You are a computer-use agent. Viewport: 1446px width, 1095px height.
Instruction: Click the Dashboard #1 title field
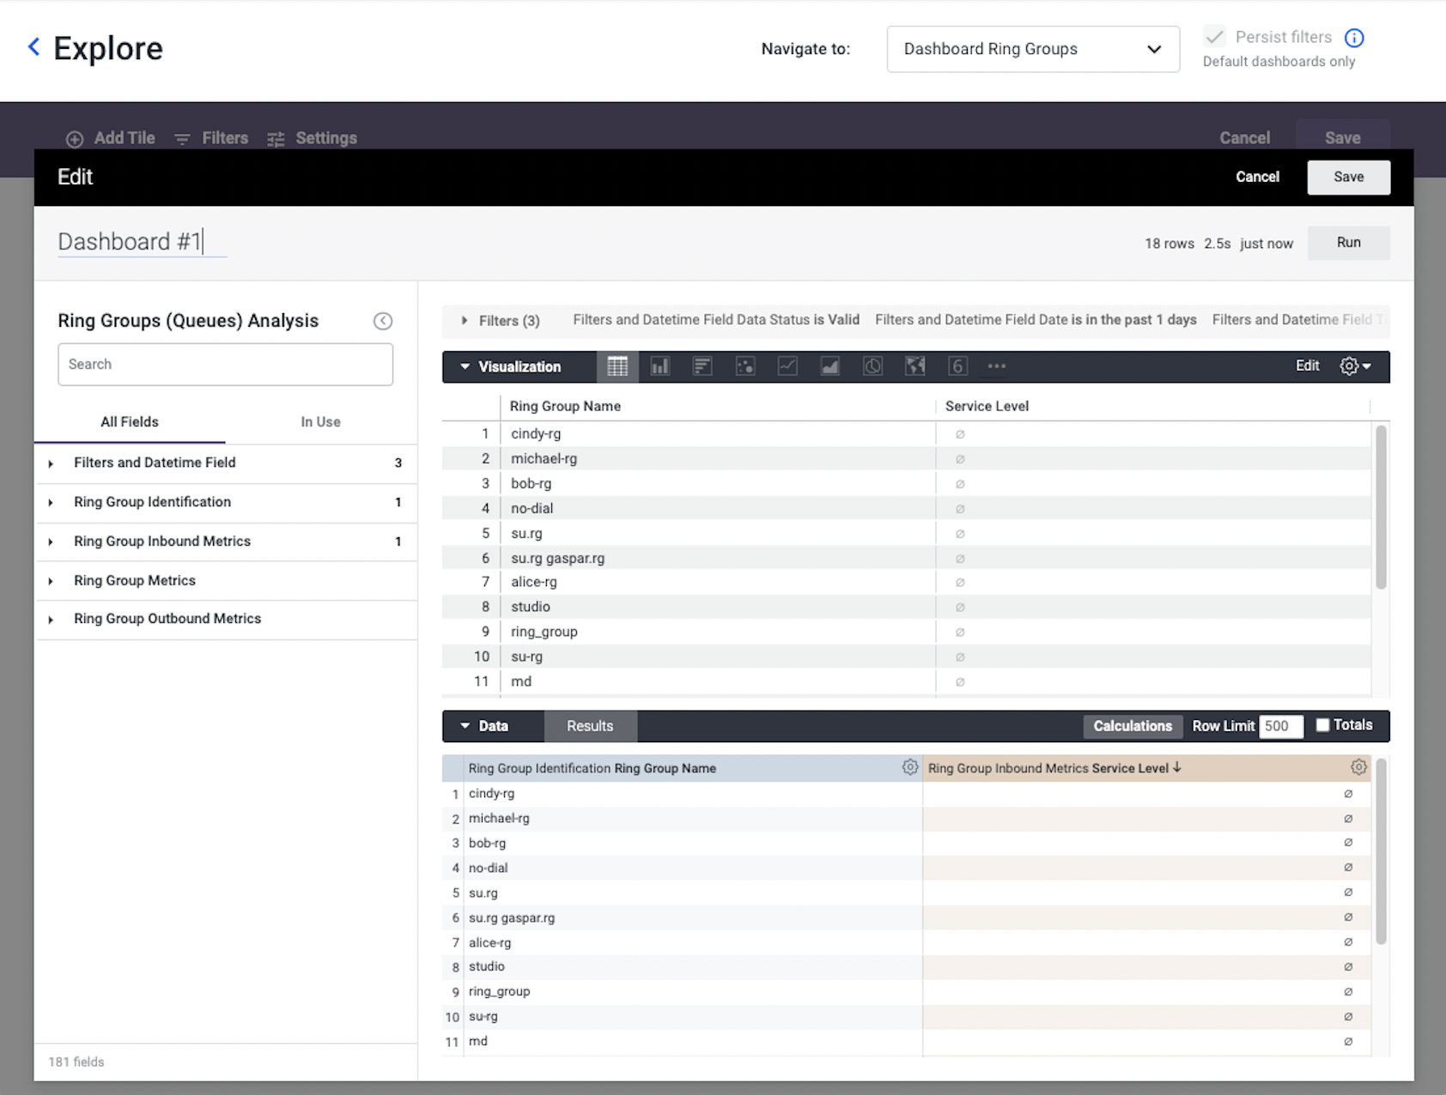pos(143,242)
